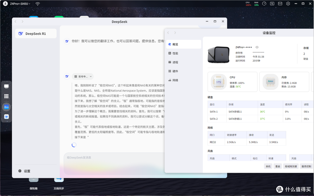
Task: Open the settings gear icon in top bar
Action: point(288,3)
